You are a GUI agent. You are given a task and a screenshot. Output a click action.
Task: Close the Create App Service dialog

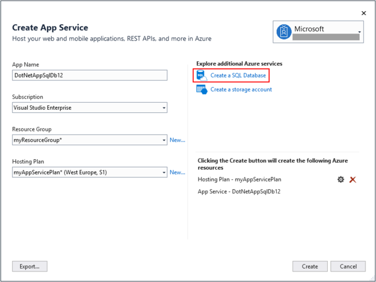(364, 13)
